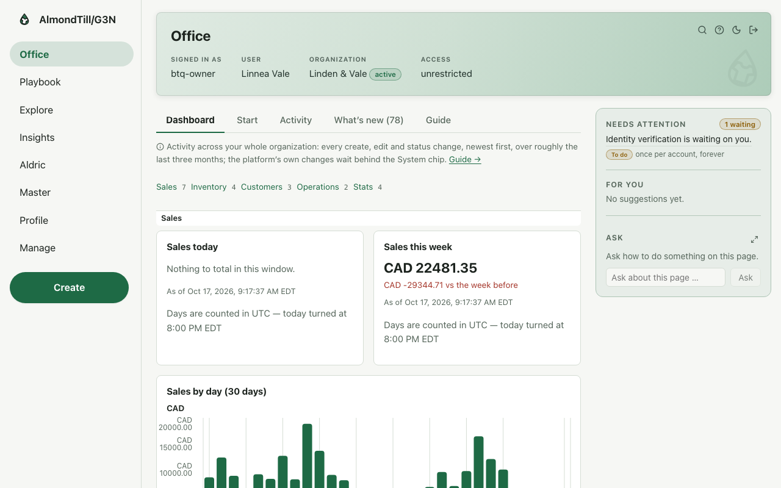Switch to the Guide tab
Screen dimensions: 781x488
438,120
